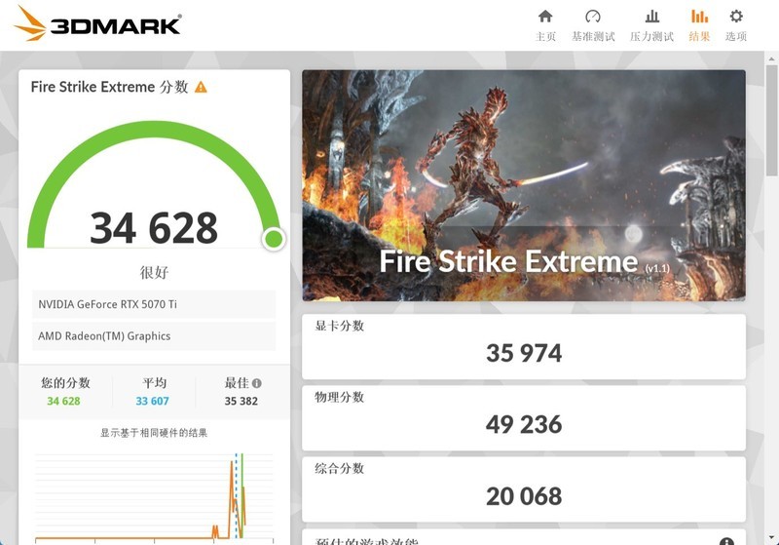The image size is (779, 545).
Task: Click the Fire Strike Extreme 分数 heading
Action: click(109, 87)
